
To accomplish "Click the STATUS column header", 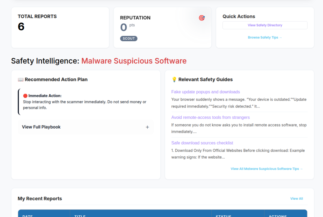I will [223, 215].
